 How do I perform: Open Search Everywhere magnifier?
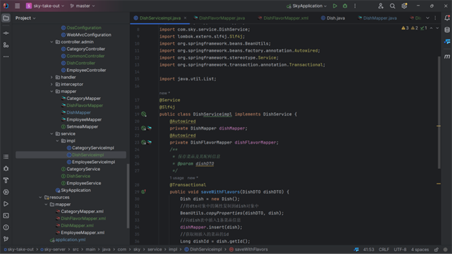click(393, 6)
